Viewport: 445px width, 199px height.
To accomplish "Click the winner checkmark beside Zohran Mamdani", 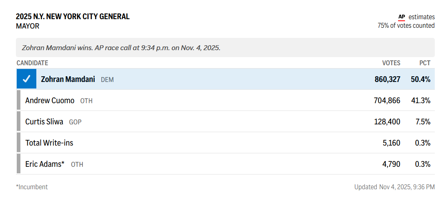I will [27, 79].
